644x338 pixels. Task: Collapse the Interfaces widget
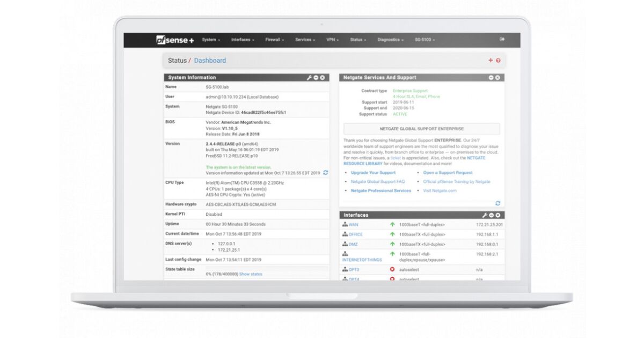click(491, 215)
